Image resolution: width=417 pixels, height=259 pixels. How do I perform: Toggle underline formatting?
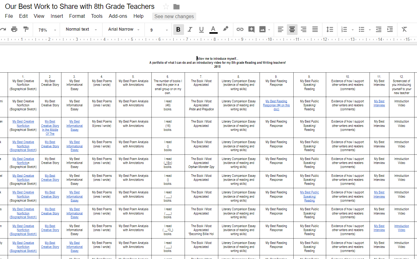coord(201,29)
